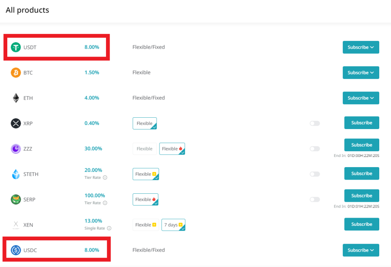391x267 pixels.
Task: Click the USDC coin name
Action: click(30, 250)
